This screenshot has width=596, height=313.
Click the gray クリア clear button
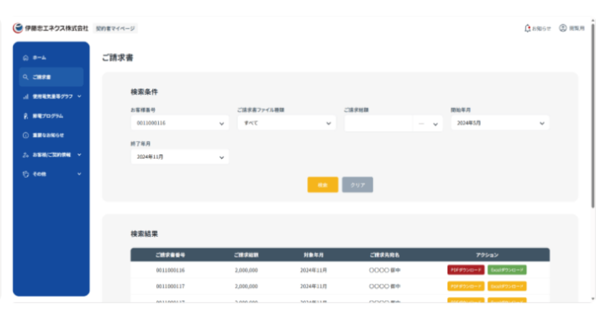point(357,185)
